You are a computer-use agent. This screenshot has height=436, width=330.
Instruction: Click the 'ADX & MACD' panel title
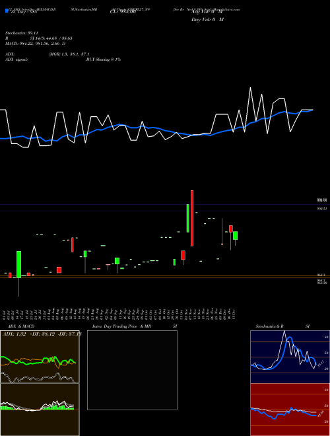coord(21,326)
